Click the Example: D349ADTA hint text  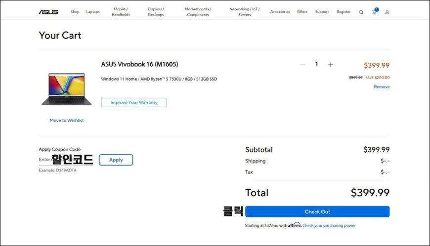58,170
